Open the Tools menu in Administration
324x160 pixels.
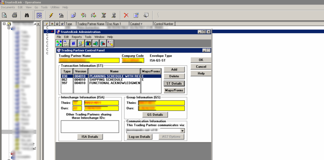tap(88, 37)
